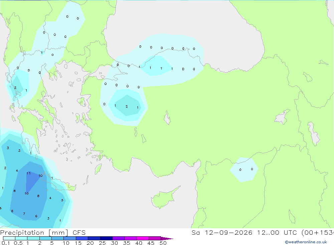
Task: Pick the 10–15 mm blue legend swatch
Action: pyautogui.click(x=70, y=238)
